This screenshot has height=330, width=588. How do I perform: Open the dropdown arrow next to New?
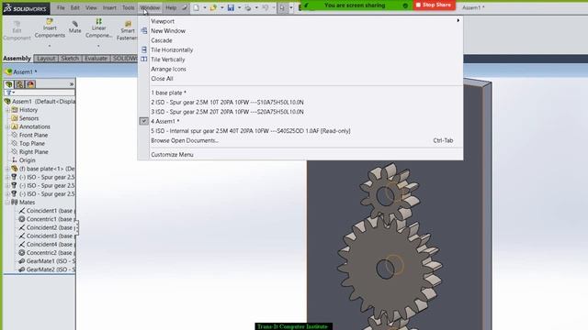click(204, 7)
